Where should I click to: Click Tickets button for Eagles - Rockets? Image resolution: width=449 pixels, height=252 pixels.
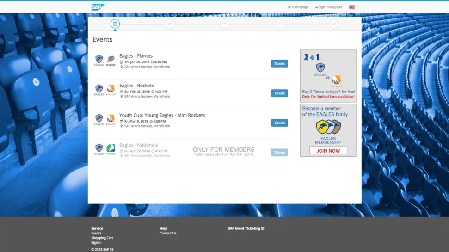pos(279,93)
